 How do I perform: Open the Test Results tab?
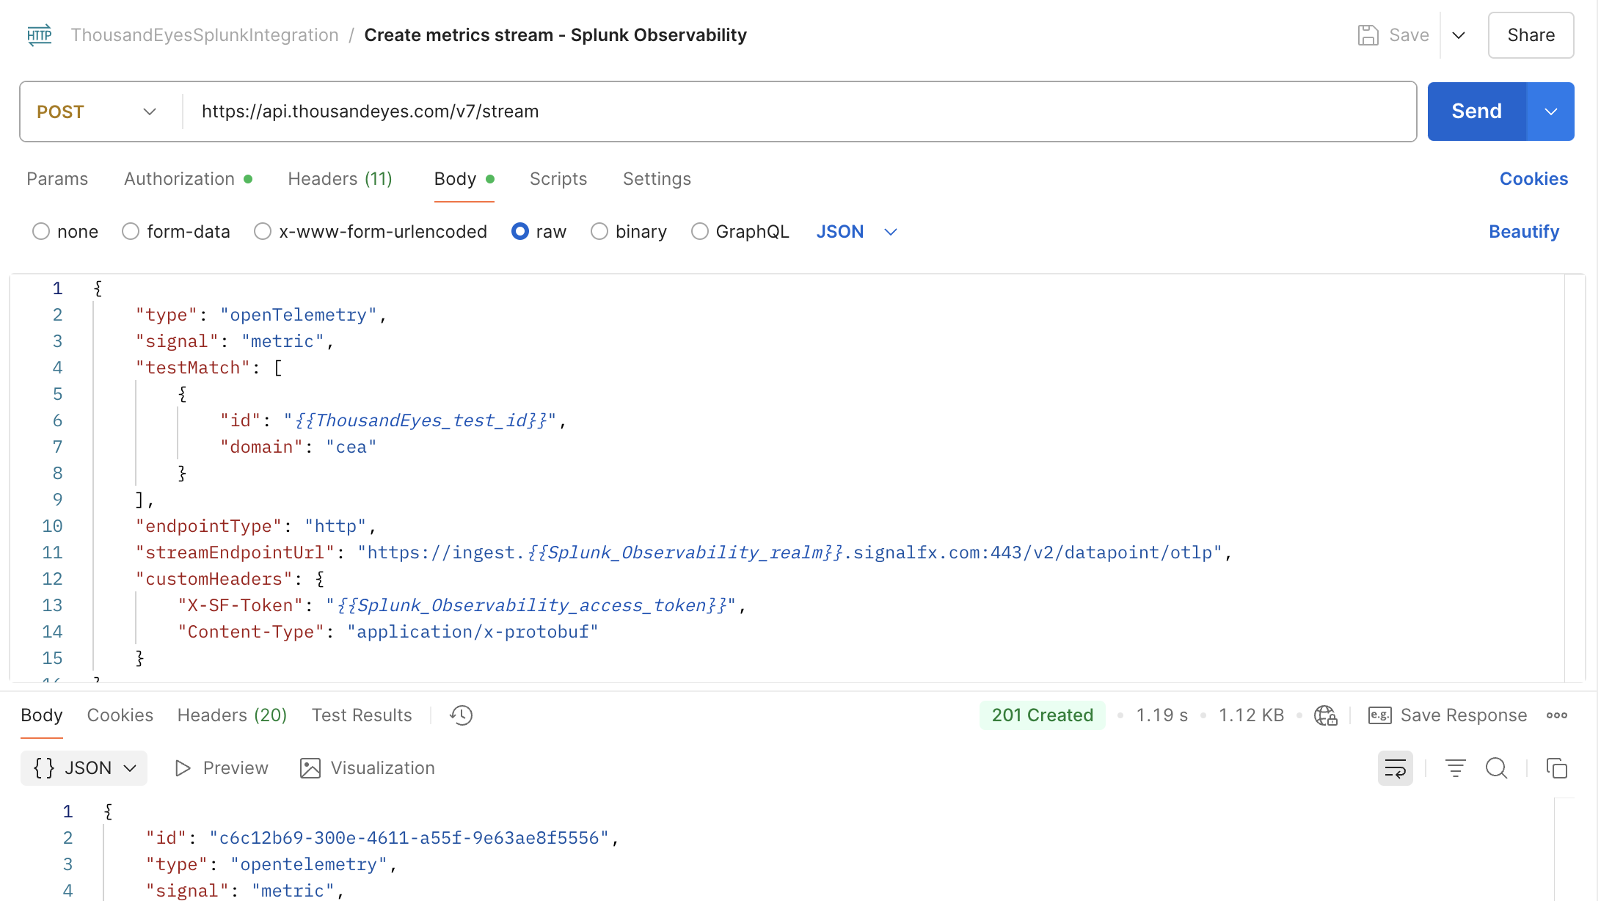coord(362,715)
